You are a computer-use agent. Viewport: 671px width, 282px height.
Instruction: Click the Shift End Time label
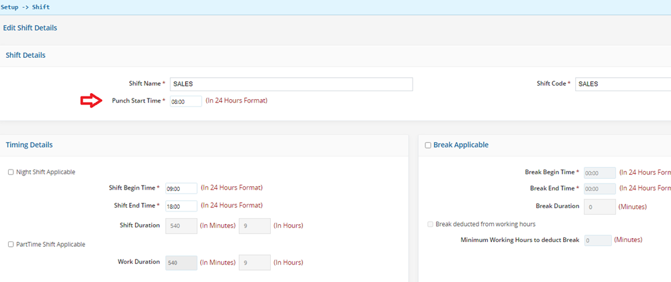[136, 206]
